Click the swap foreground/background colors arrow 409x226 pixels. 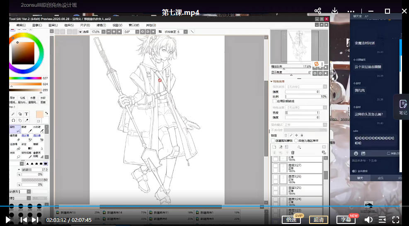point(46,113)
